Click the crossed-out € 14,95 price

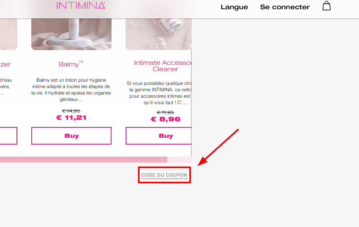point(71,111)
